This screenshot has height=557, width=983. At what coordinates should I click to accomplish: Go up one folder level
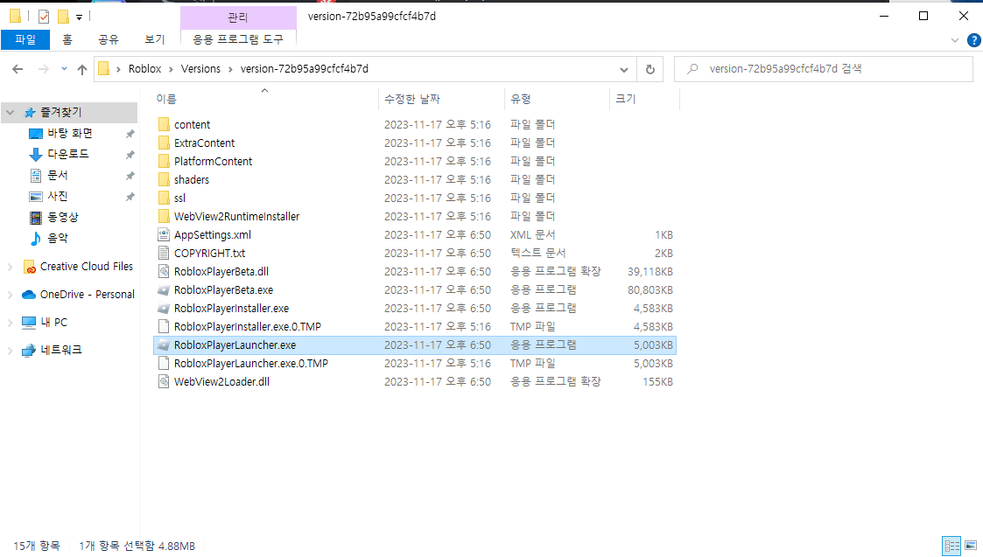82,69
